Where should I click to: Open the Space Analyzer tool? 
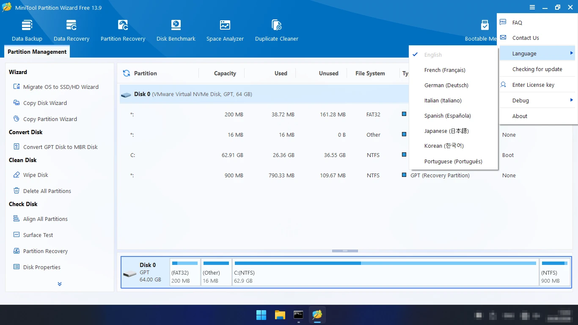225,30
